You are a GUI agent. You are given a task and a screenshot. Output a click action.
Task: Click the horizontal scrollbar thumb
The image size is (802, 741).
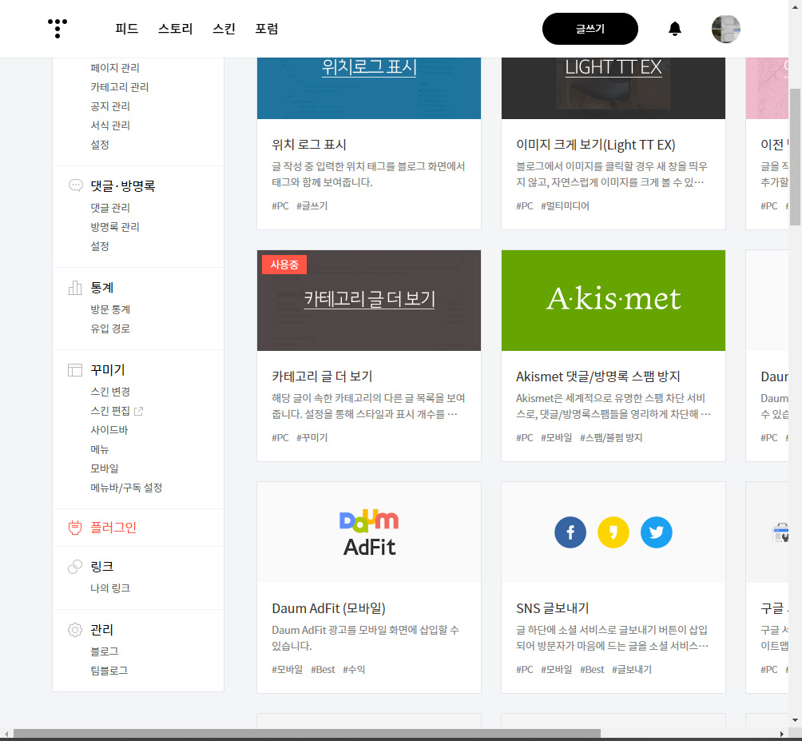[307, 733]
